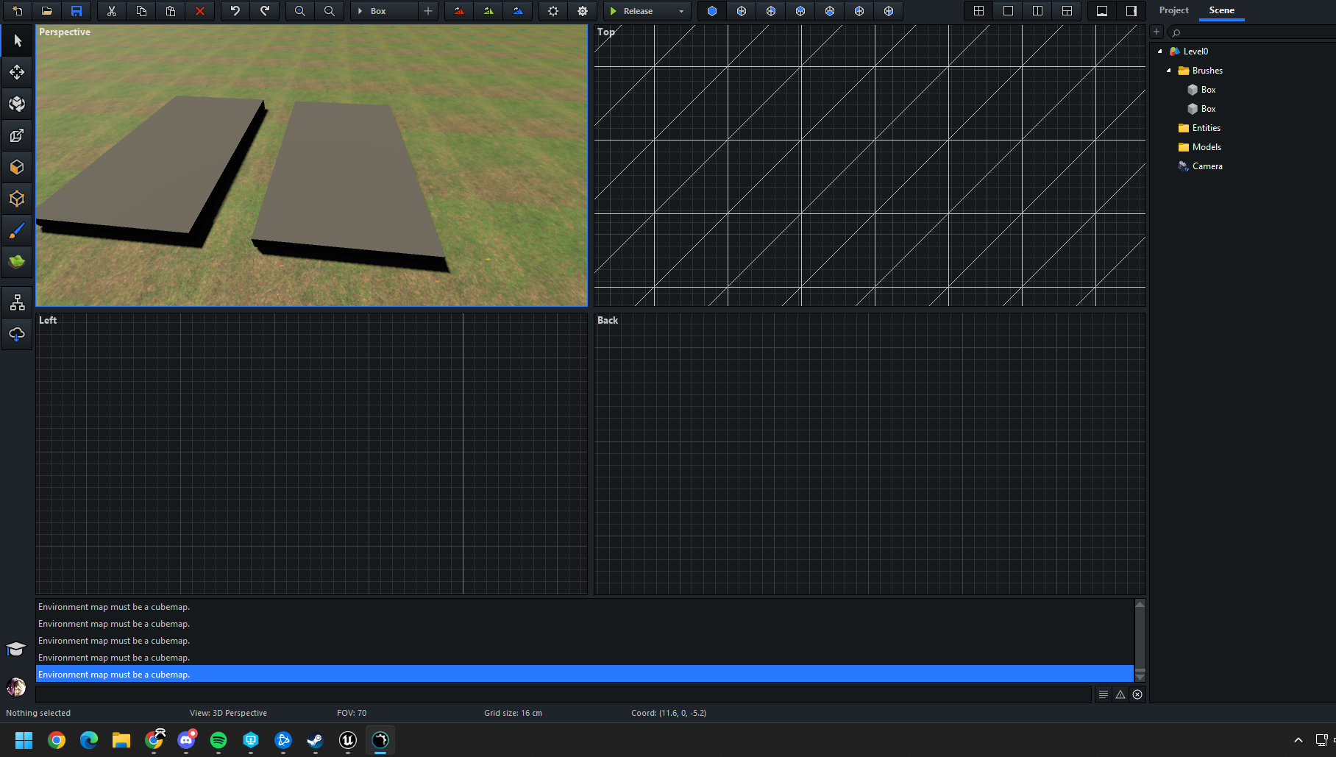Paste from clipboard icon
This screenshot has width=1336, height=757.
pos(171,11)
